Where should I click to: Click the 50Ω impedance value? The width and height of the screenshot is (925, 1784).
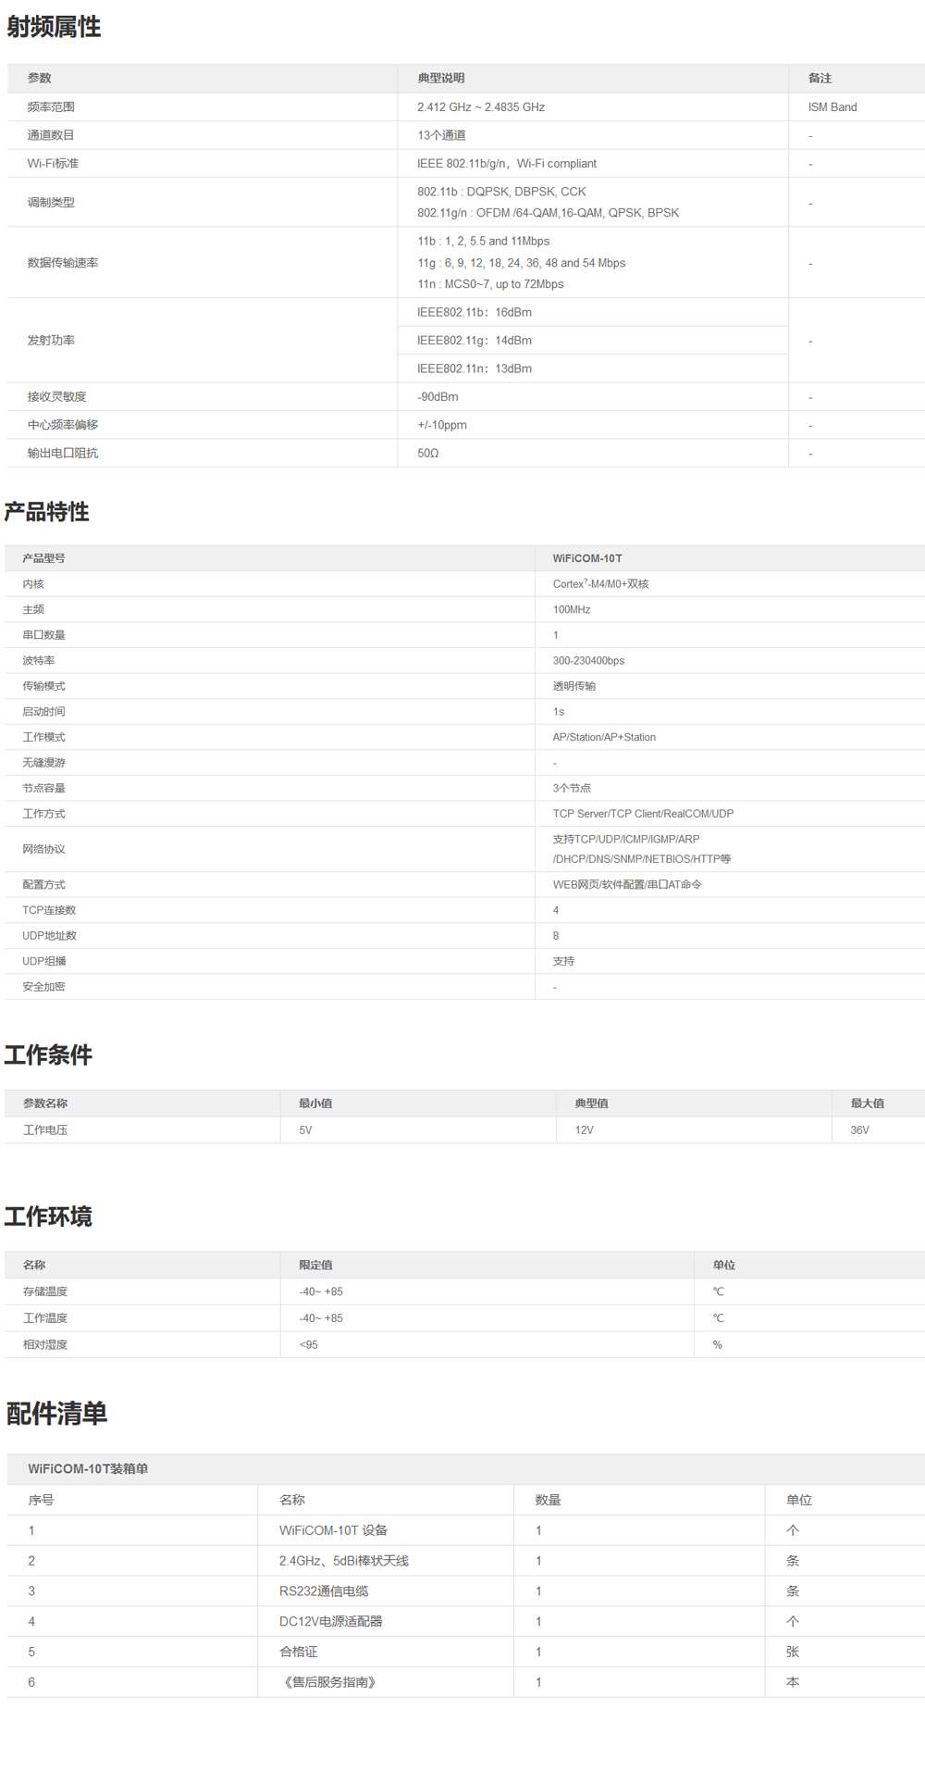click(x=428, y=454)
